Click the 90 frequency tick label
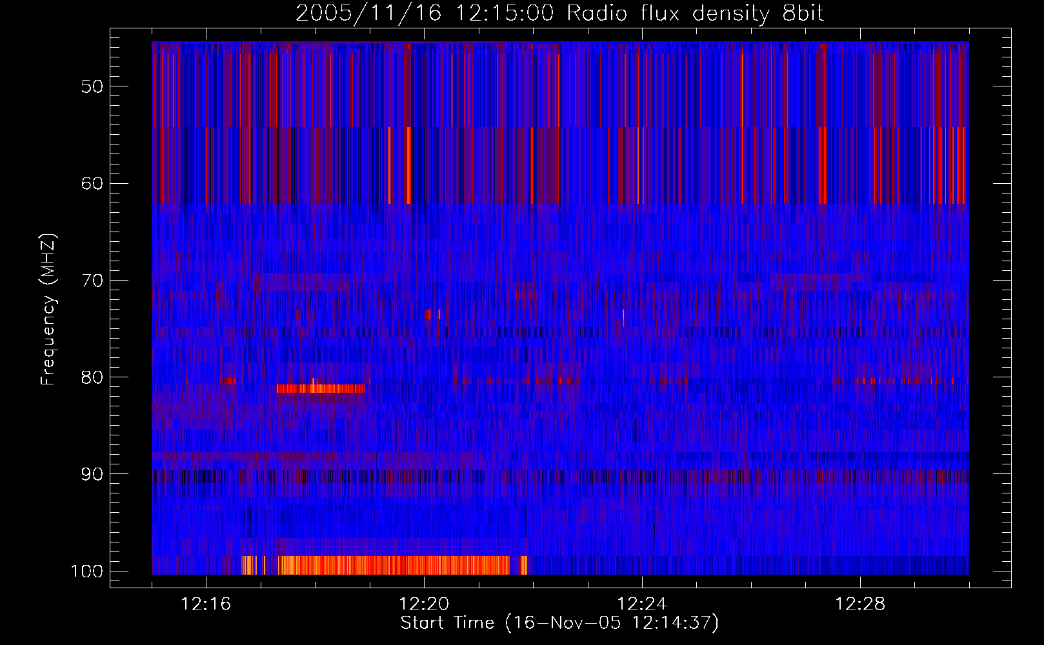 pos(92,474)
